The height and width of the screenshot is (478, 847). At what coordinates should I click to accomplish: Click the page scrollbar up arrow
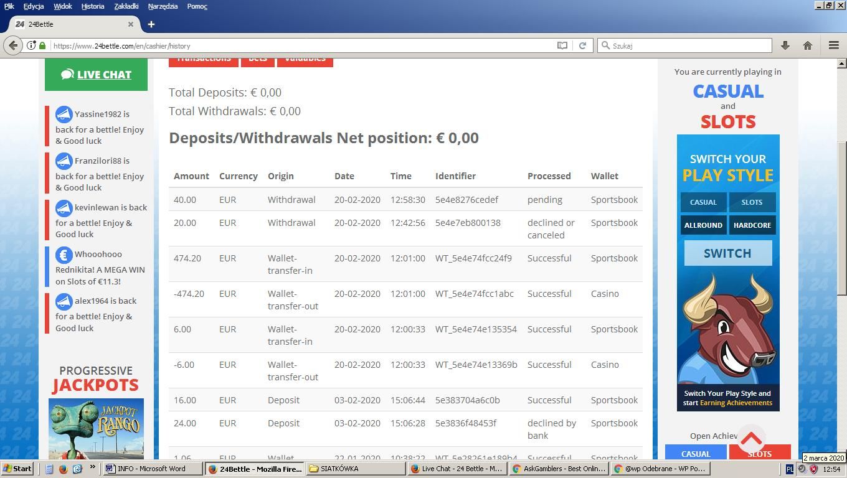pos(842,63)
